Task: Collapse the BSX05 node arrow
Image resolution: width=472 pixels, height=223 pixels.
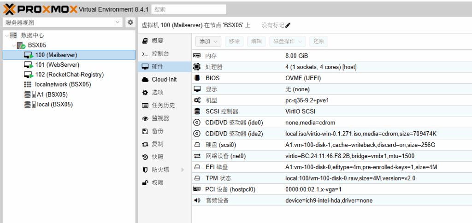Action: (13, 46)
